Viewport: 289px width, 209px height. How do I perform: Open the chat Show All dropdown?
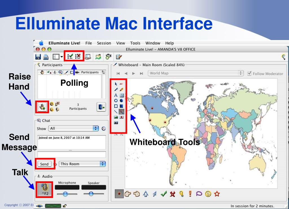coord(73,128)
